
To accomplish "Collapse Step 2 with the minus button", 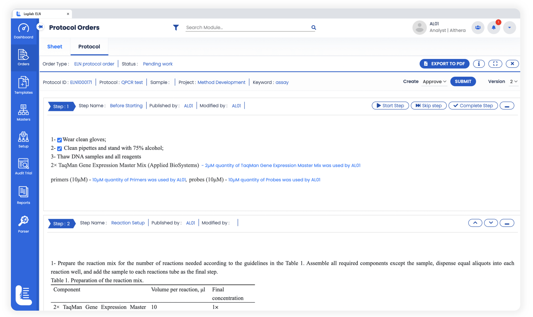I will point(507,223).
